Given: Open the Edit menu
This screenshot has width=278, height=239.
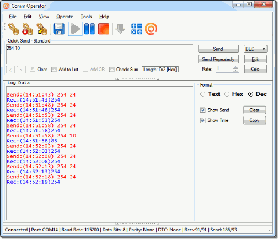Looking at the screenshot, I should (x=28, y=17).
